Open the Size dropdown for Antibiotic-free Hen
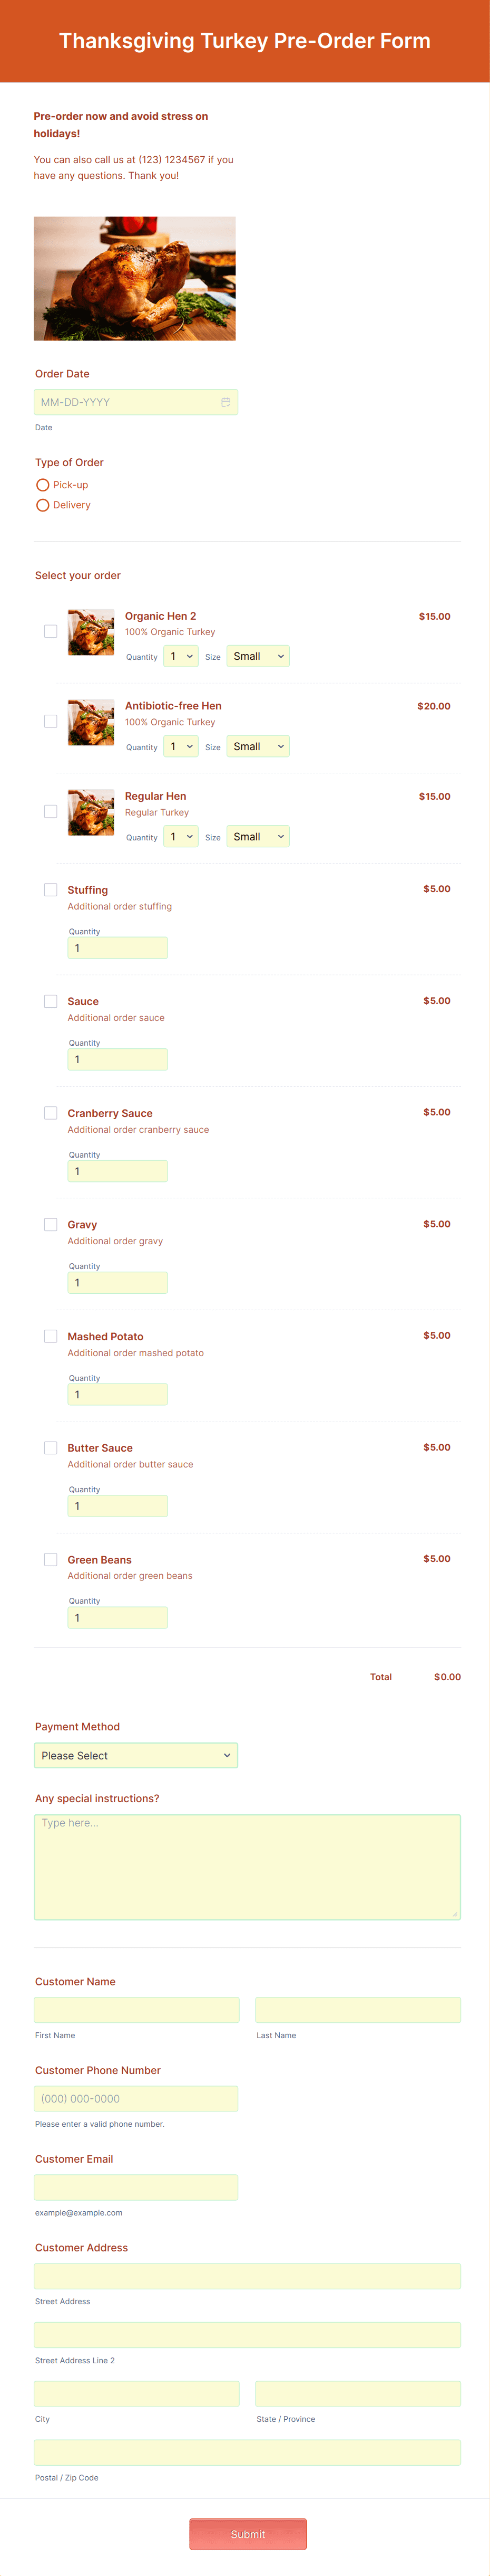490x2576 pixels. pyautogui.click(x=258, y=746)
